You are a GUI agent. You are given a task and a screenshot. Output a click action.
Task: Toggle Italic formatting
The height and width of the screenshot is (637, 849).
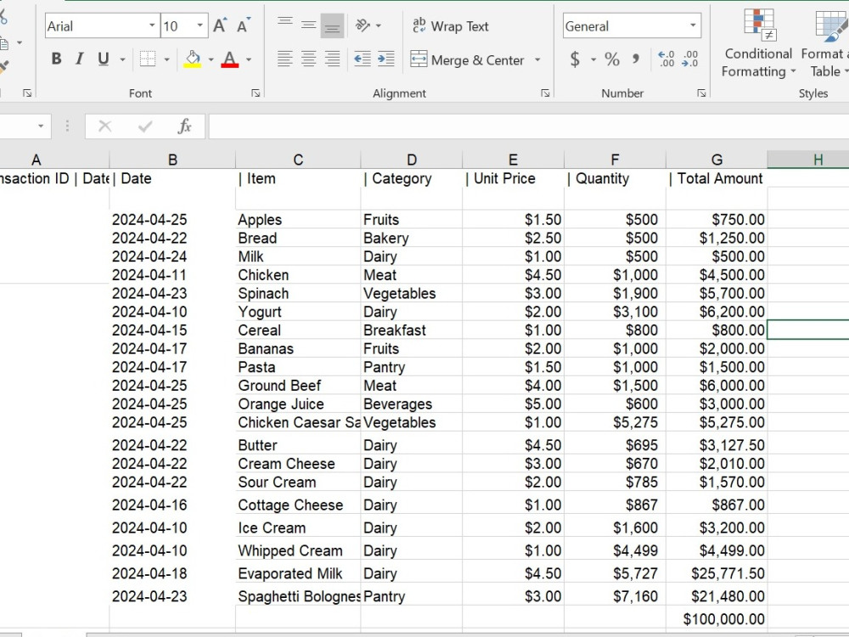coord(80,59)
